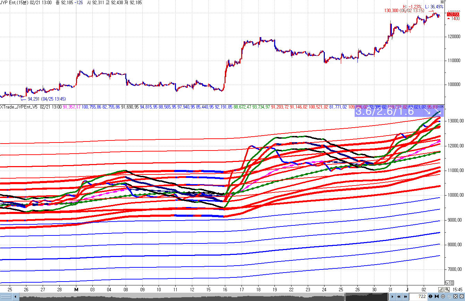
Task: Click the expand horizontal spacing icon
Action: 431,296
